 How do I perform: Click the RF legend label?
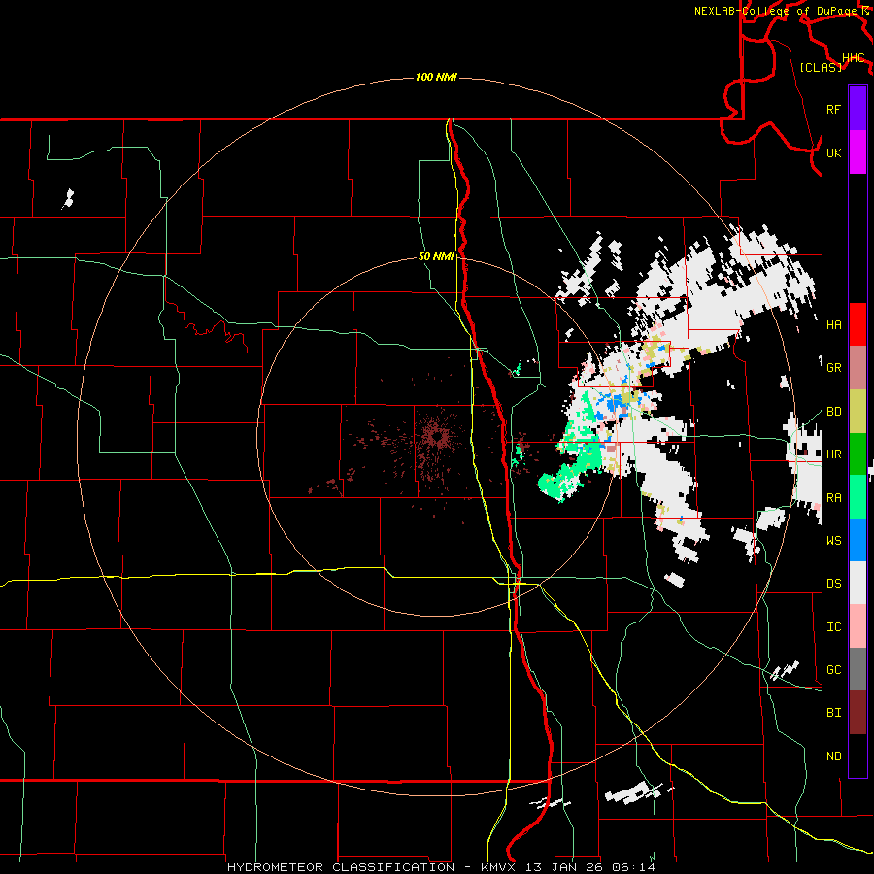tap(833, 109)
